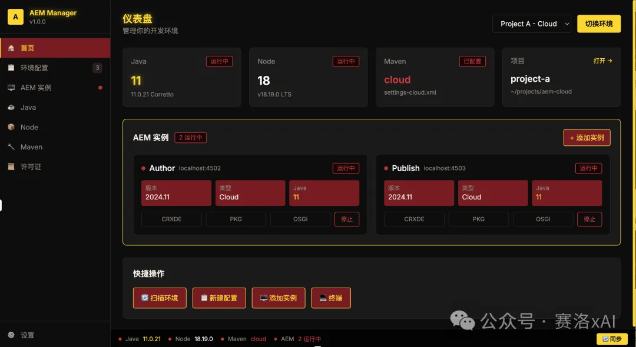Click the Maven wrench icon in sidebar

pyautogui.click(x=11, y=147)
